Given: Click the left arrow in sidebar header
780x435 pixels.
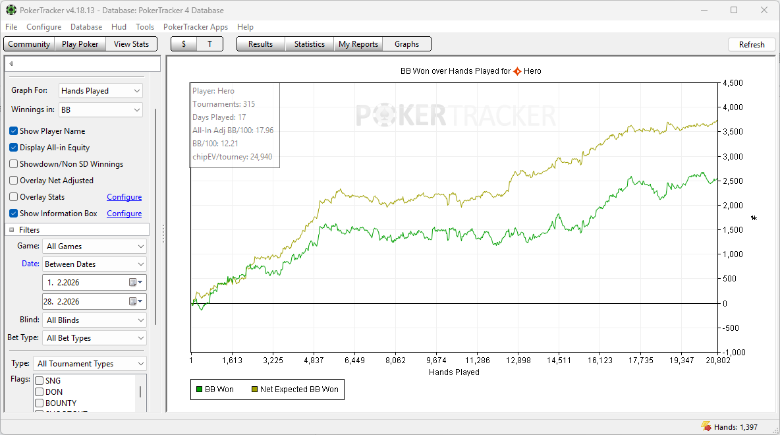Looking at the screenshot, I should tap(11, 64).
